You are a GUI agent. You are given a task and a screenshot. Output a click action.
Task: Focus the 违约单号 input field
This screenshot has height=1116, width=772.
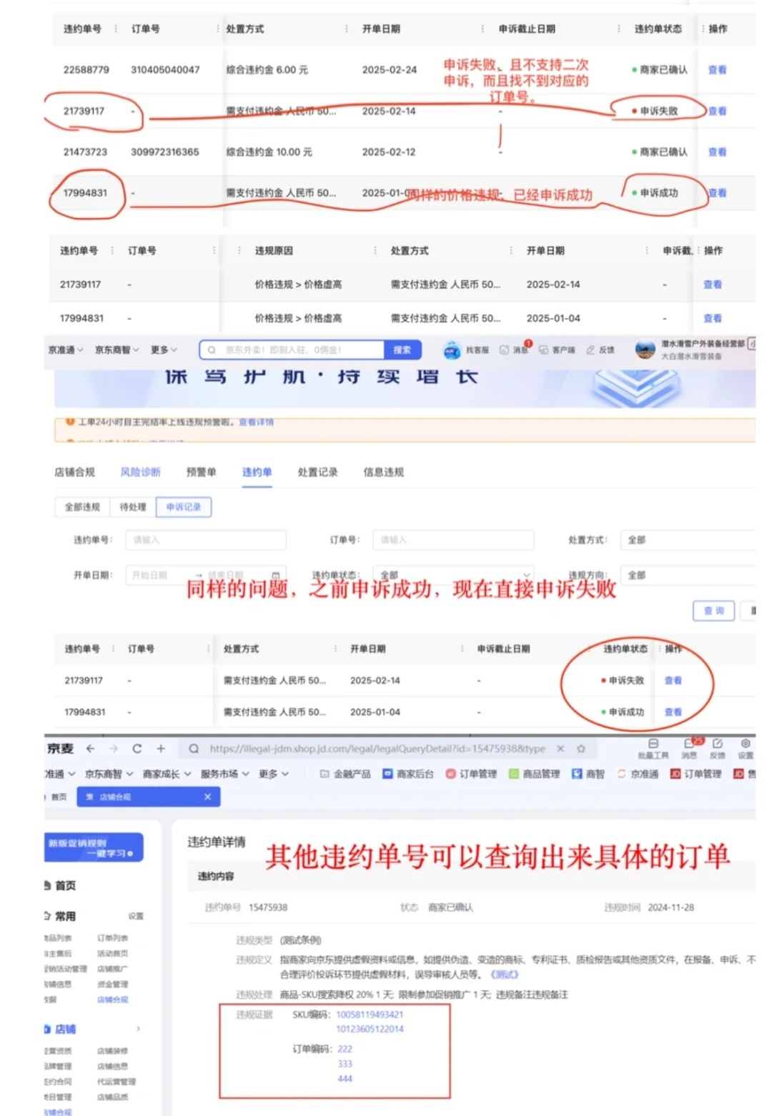click(206, 540)
